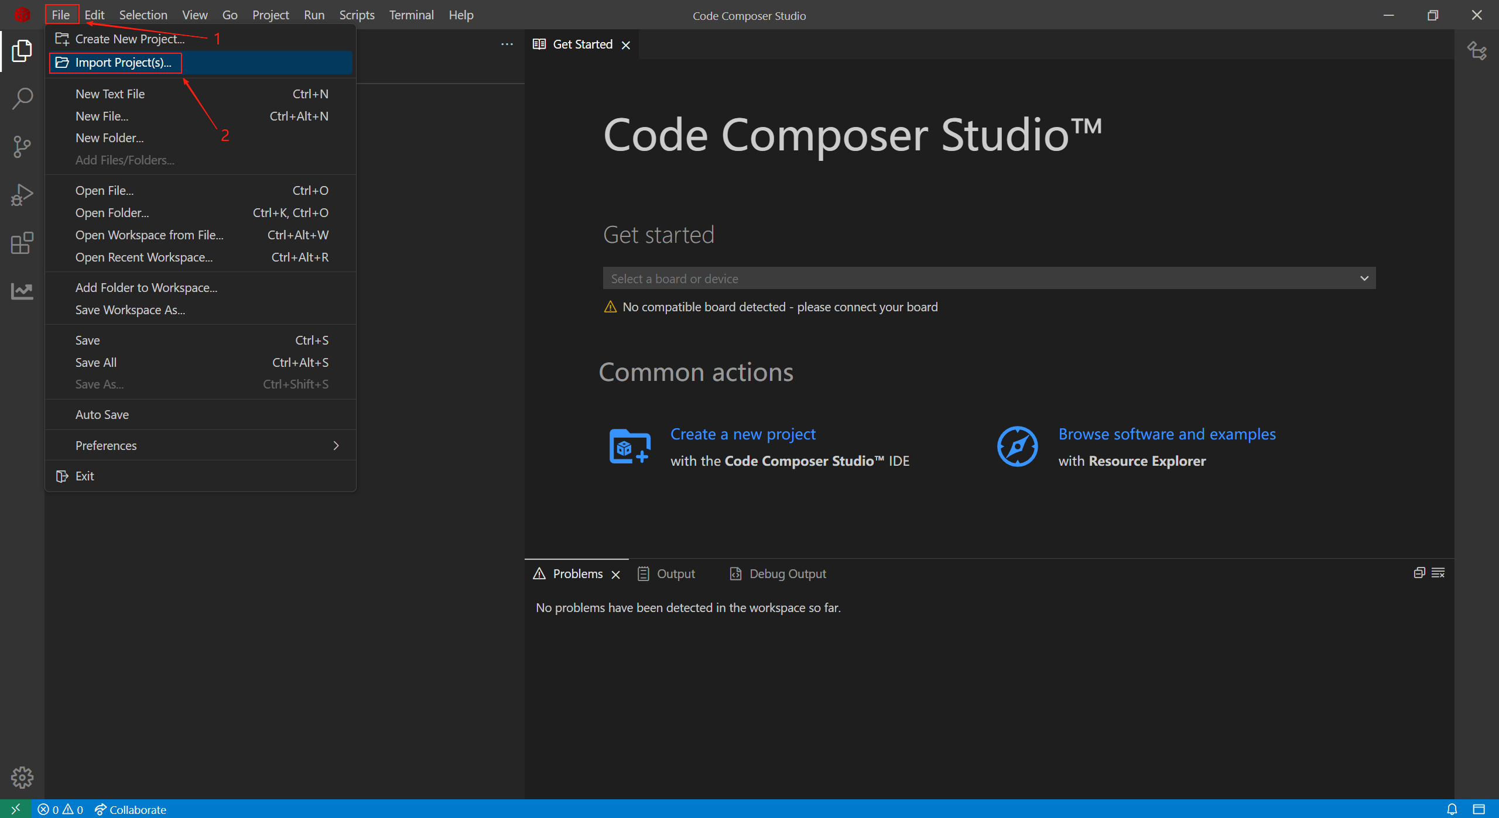The width and height of the screenshot is (1499, 818).
Task: Open the Run and Debug view
Action: [22, 195]
